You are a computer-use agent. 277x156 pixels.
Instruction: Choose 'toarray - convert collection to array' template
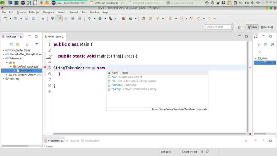158,89
